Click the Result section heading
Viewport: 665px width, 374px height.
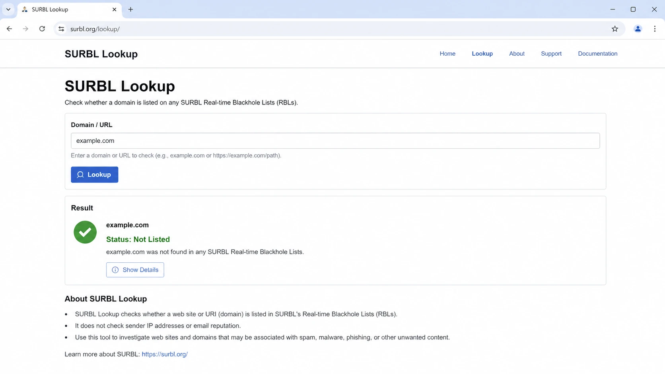tap(82, 208)
